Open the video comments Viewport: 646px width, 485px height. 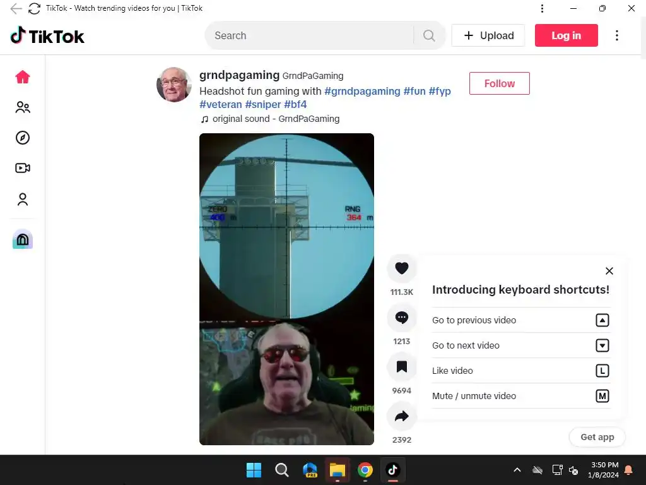pos(402,318)
